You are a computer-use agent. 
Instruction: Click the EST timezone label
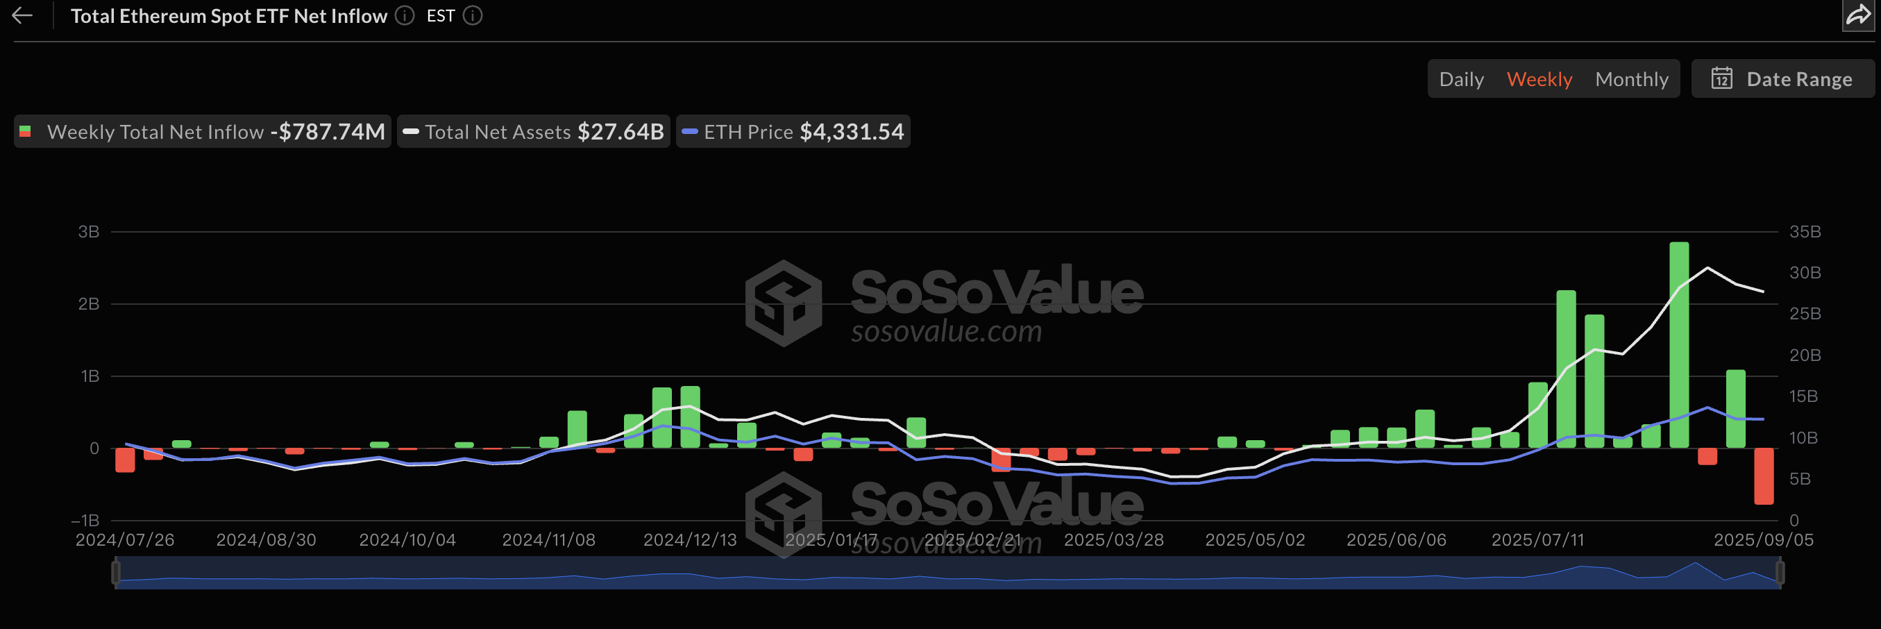[x=440, y=16]
